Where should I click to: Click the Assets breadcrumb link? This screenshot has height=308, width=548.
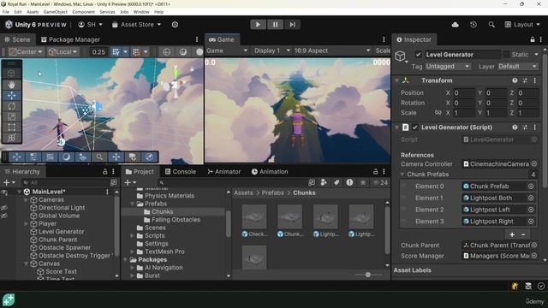[x=243, y=192]
